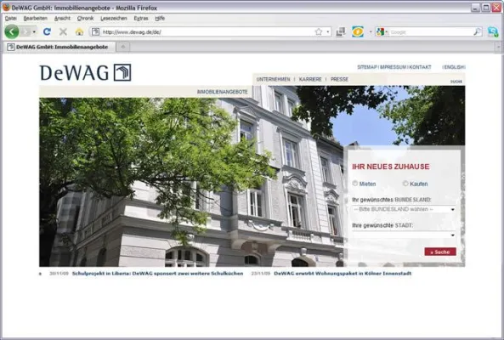Click the site identity icon in address bar
The height and width of the screenshot is (340, 504).
[95, 31]
